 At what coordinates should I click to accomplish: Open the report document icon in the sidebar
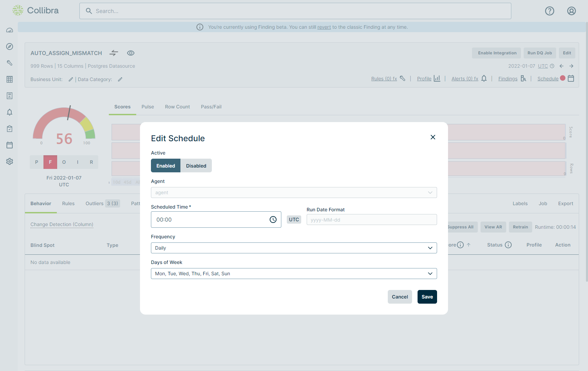(x=10, y=96)
